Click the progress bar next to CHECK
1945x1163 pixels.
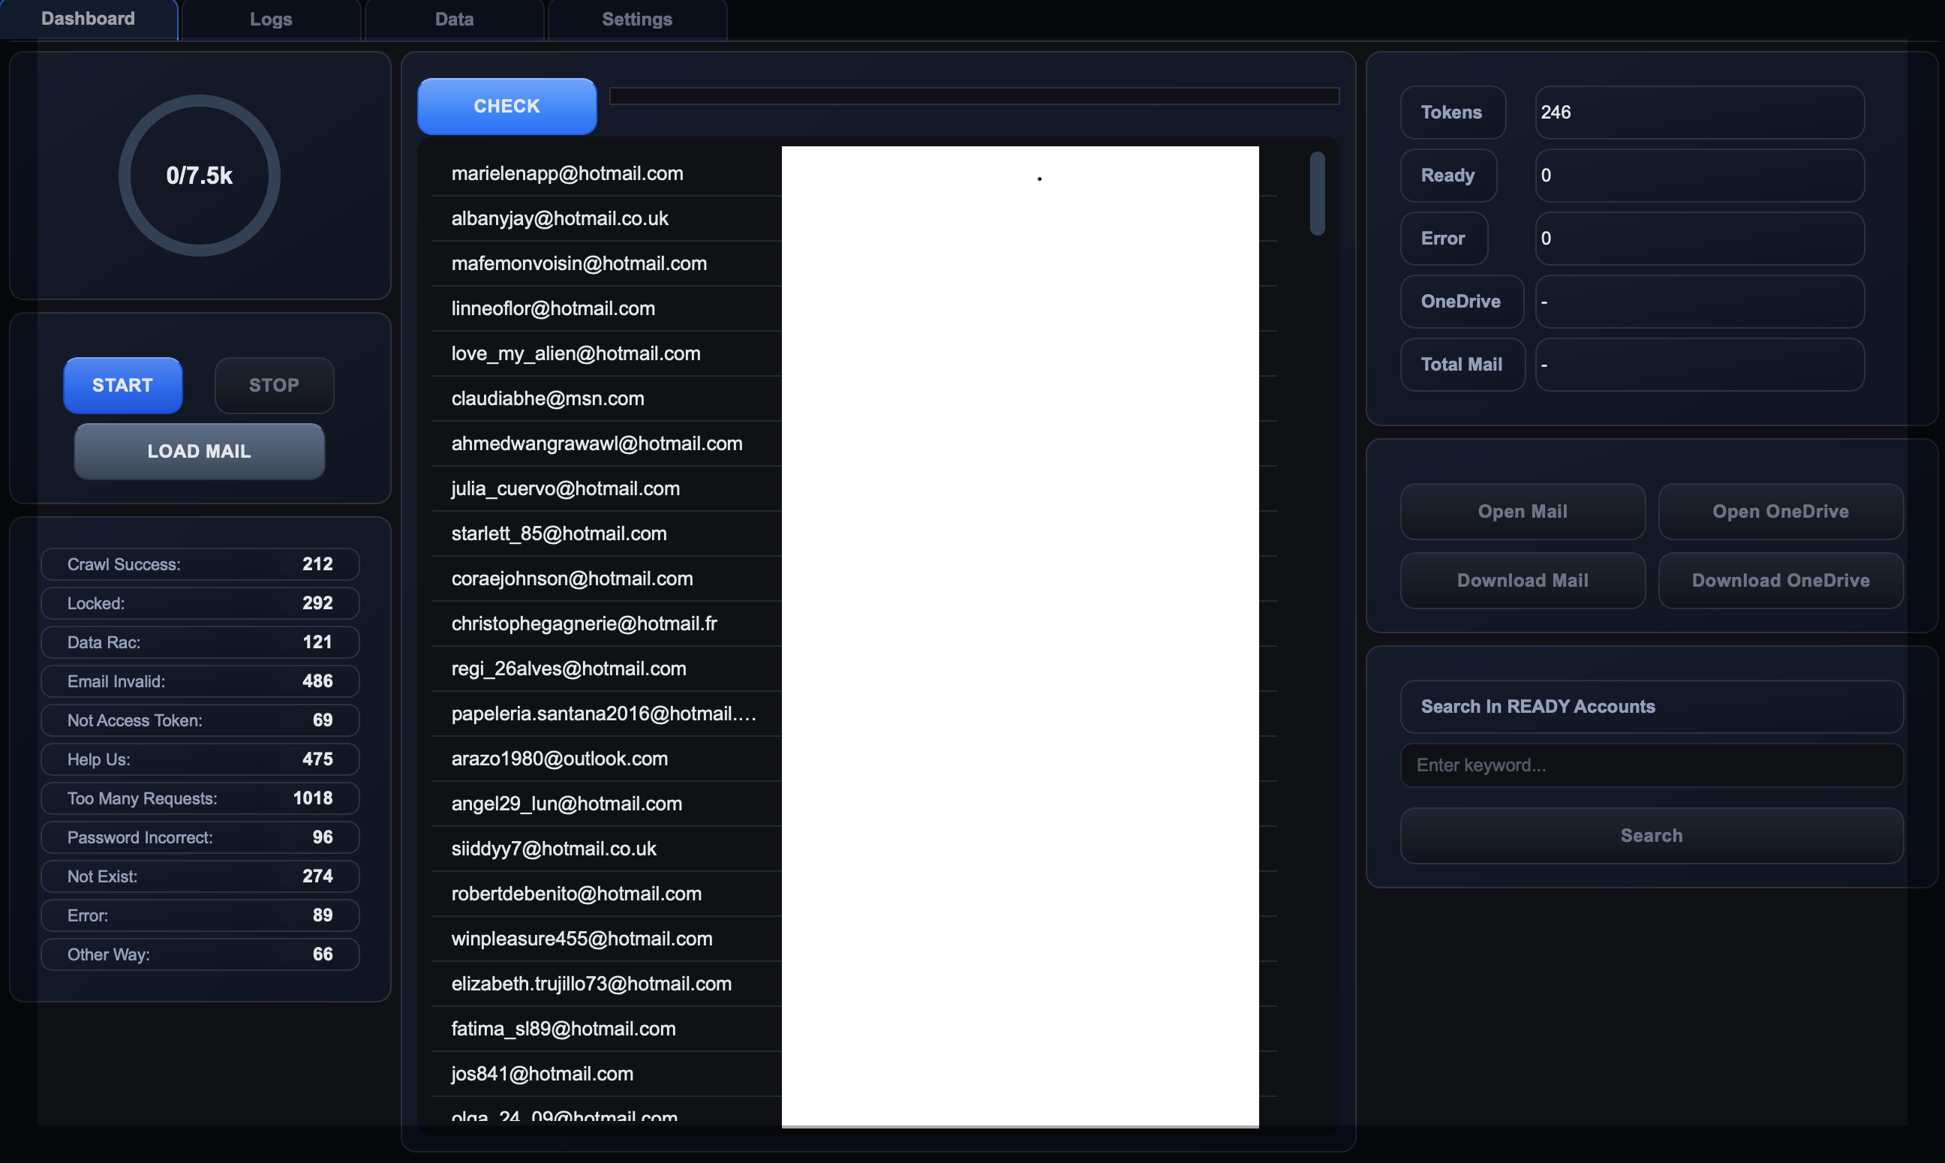973,95
